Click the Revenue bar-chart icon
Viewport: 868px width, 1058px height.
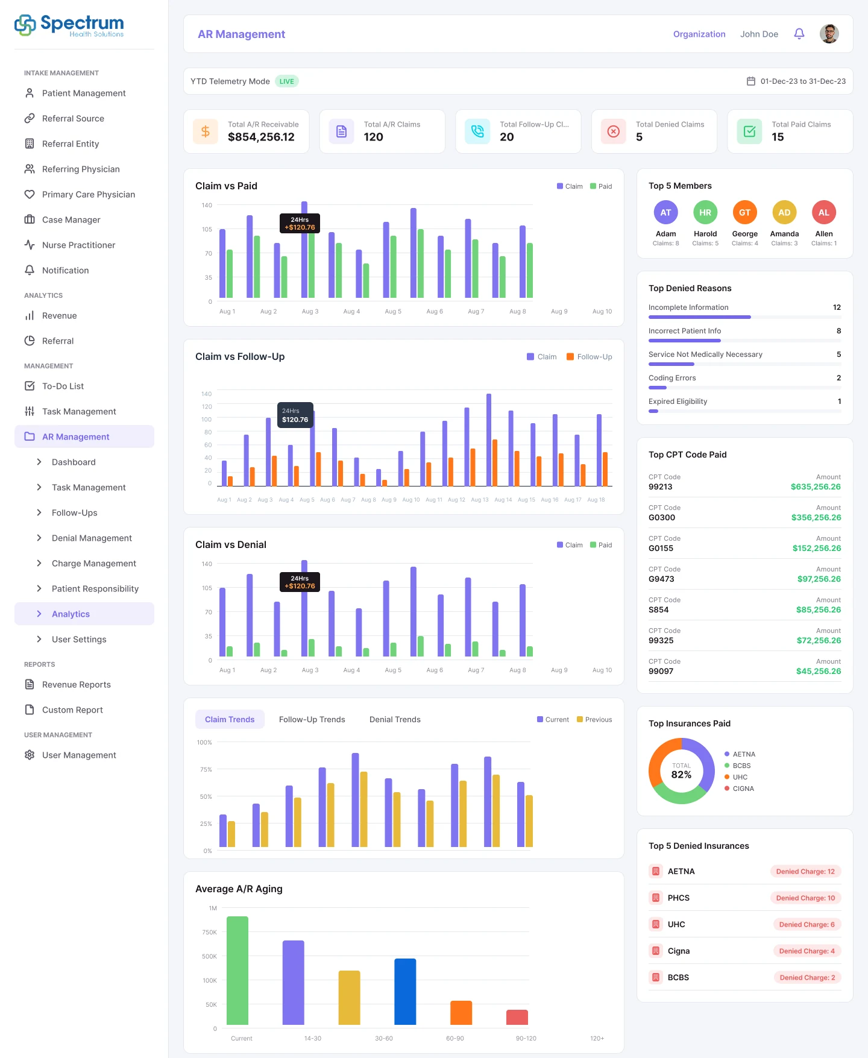(30, 315)
